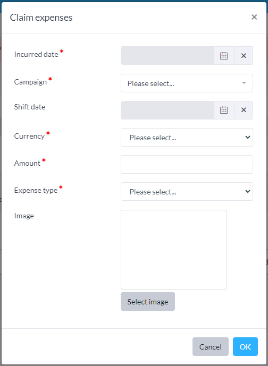Screen dimensions: 268x366
Task: Confirm the claim with OK
Action: [245, 347]
